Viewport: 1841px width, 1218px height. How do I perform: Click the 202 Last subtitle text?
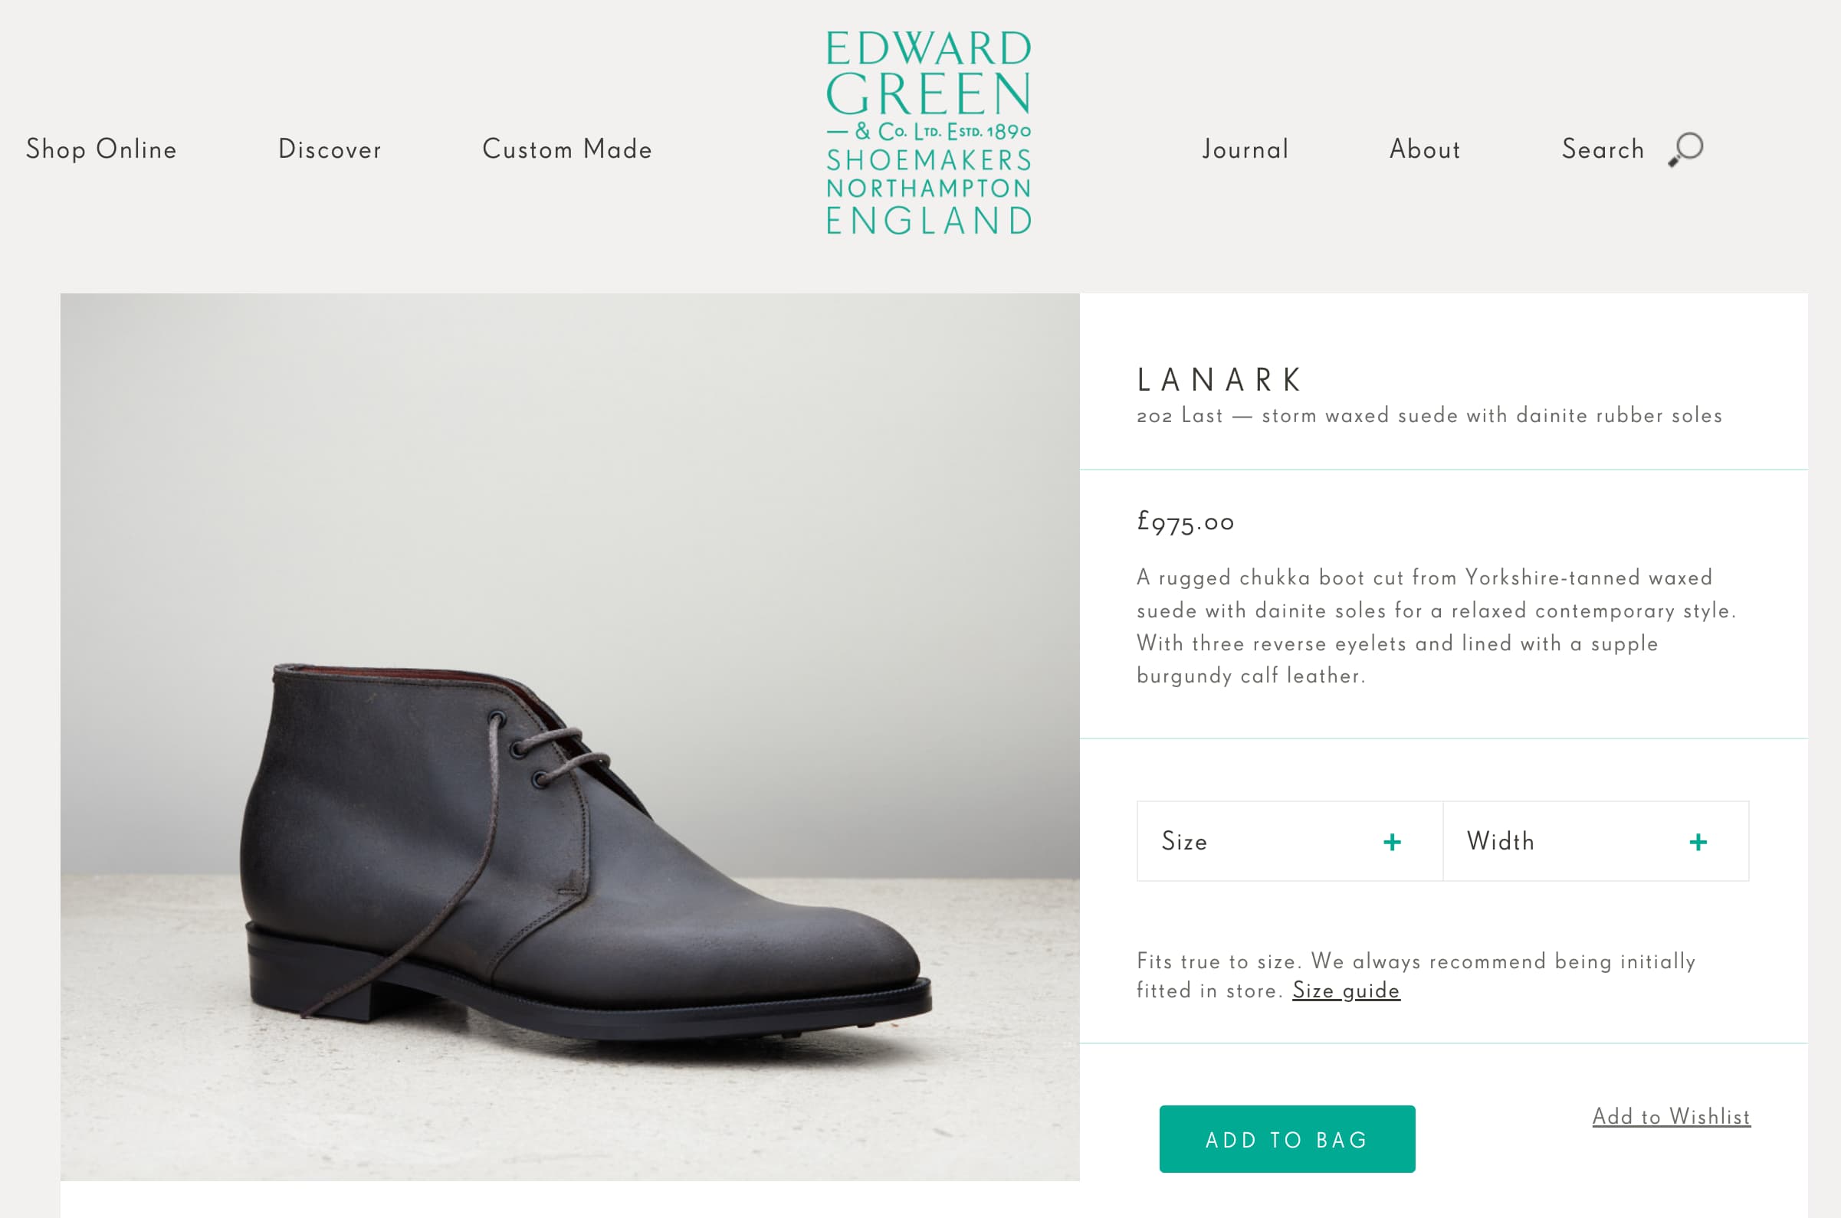(1429, 416)
